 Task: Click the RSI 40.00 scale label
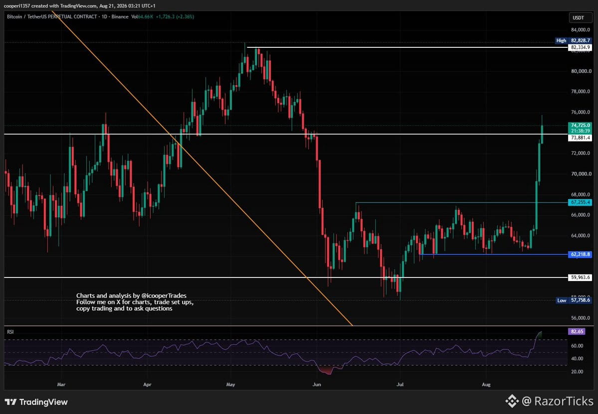point(577,358)
